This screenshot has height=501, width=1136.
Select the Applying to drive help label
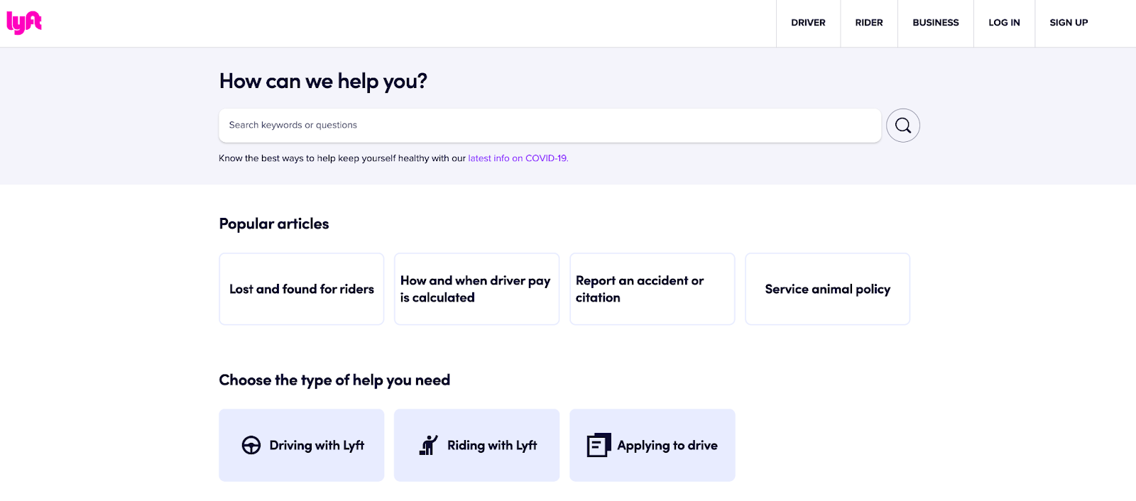(x=667, y=446)
